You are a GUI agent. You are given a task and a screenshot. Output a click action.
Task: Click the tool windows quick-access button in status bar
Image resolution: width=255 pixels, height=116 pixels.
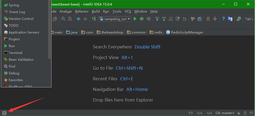tap(4, 113)
